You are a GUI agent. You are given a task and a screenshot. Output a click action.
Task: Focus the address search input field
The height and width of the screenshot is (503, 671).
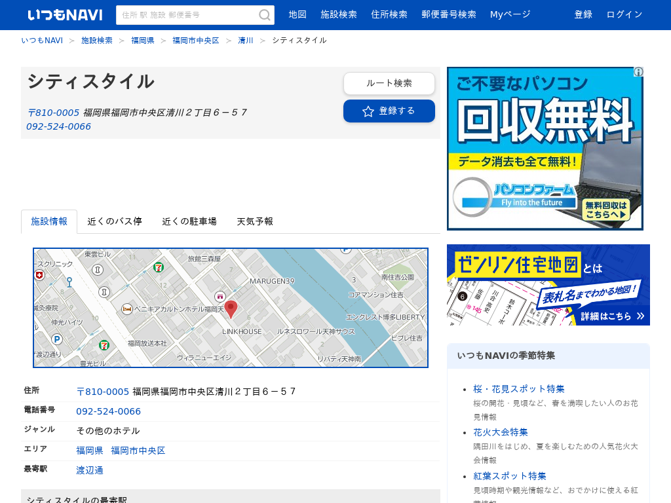[188, 15]
